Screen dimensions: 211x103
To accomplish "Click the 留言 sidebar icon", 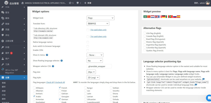I will coord(3,12).
